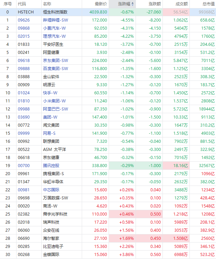Click 美团-W turnover value 10.33亿
Screen dimensions: 216x259
tap(181, 117)
